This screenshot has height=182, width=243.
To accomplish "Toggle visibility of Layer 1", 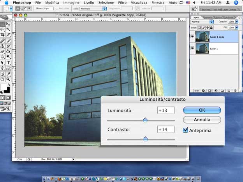I will (193, 48).
